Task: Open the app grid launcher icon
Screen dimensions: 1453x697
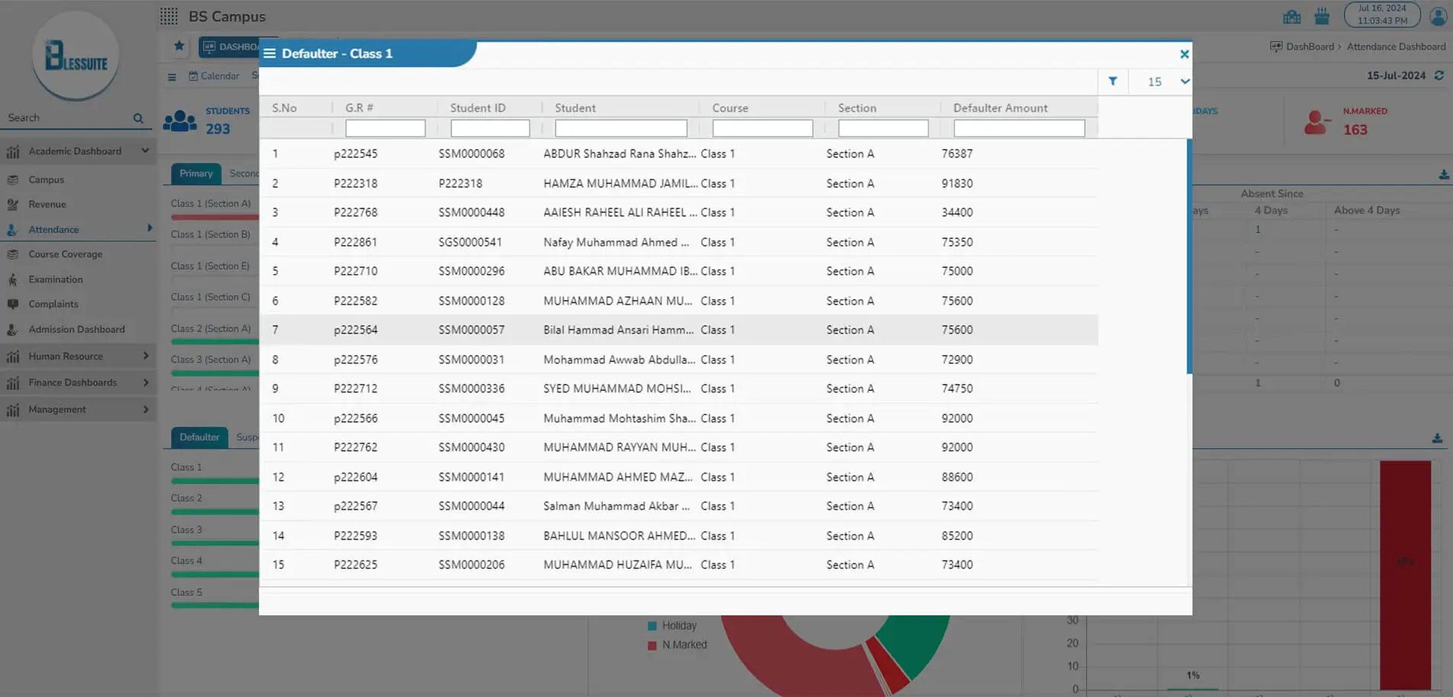Action: click(x=169, y=16)
